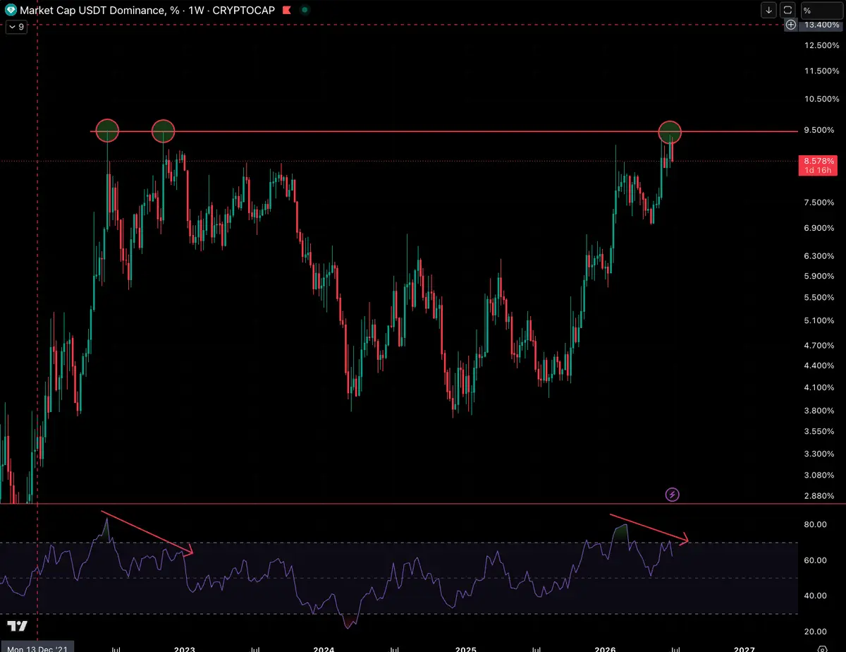This screenshot has height=652, width=846.
Task: Click the USDT symbol logo icon
Action: (11, 11)
